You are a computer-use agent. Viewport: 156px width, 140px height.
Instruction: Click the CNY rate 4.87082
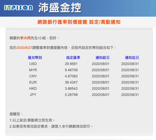[71, 76]
